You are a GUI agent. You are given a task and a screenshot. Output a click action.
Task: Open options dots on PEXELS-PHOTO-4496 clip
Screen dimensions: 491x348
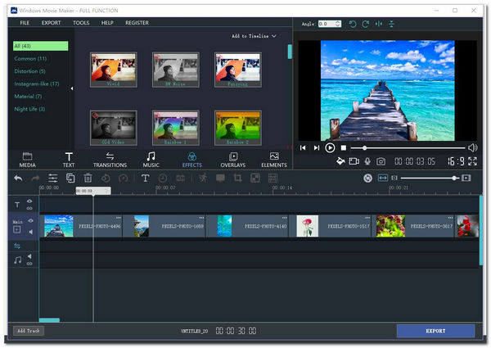119,217
